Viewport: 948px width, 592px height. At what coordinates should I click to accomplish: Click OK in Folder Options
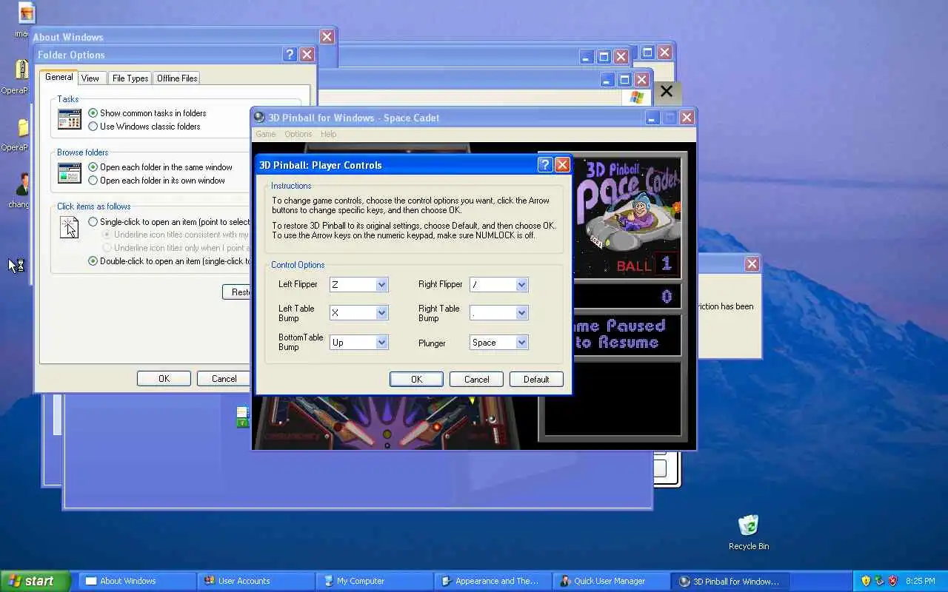click(x=164, y=379)
